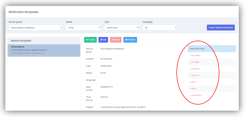Screen dimensions: 246x117
Task: Click the ::firstname:: supported tag
Action: tap(195, 55)
